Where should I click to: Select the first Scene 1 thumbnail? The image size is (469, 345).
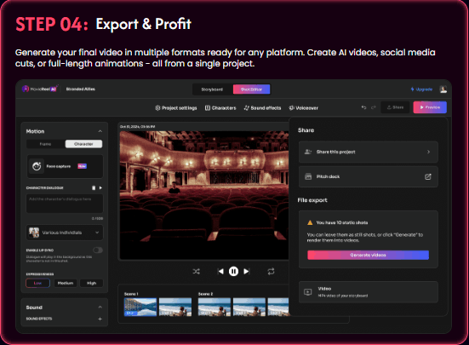pyautogui.click(x=140, y=307)
